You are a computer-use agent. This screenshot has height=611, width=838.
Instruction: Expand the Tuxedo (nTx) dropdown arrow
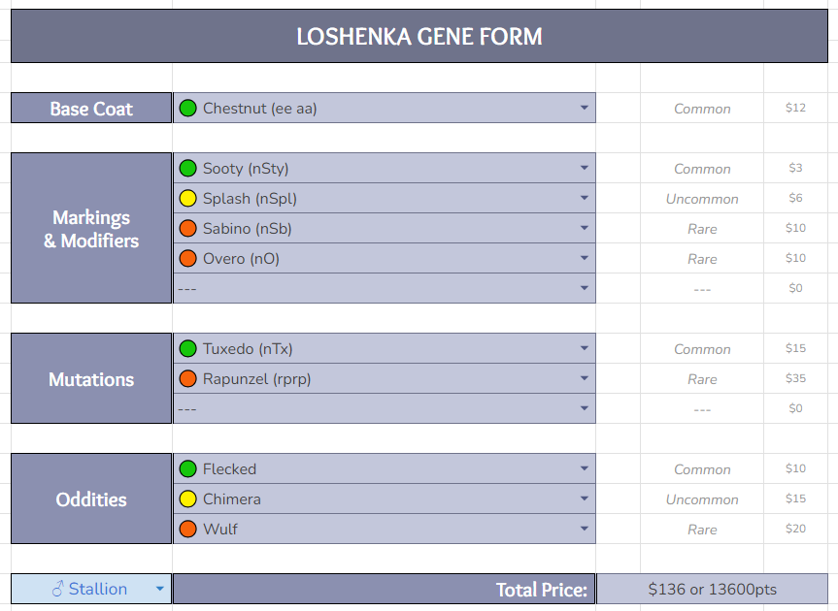point(585,348)
